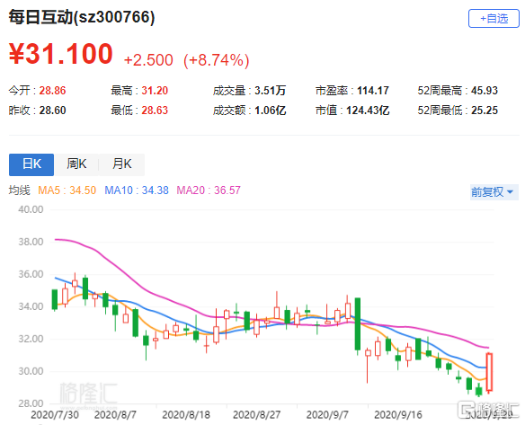The height and width of the screenshot is (425, 525).
Task: Select y-axis label 30.00
Action: [31, 371]
